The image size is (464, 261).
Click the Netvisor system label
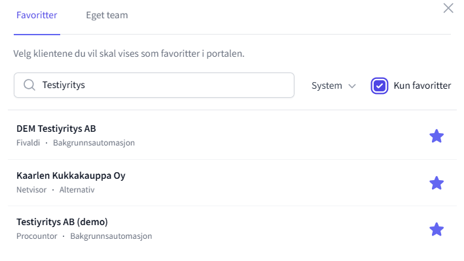[31, 189]
